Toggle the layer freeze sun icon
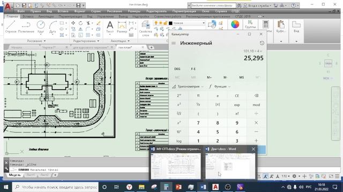The height and width of the screenshot is (192, 343). [161, 23]
